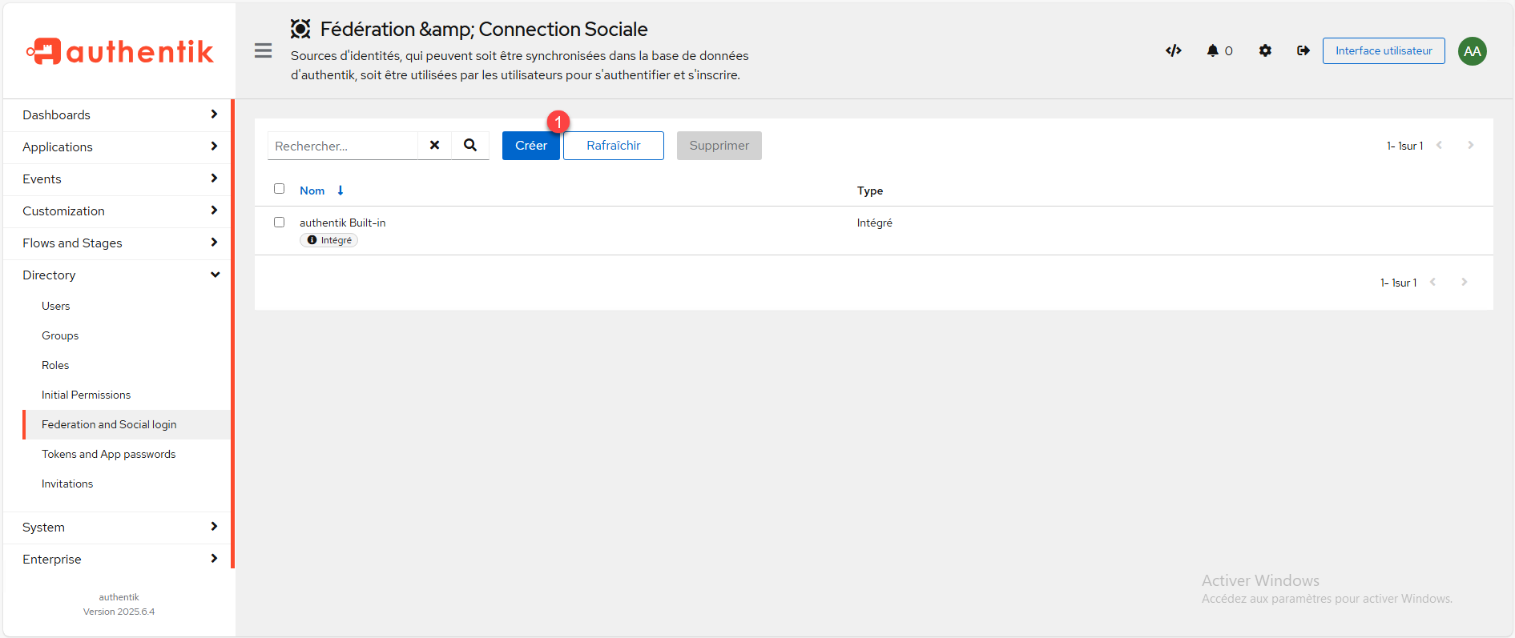Click the authentik logo
This screenshot has width=1515, height=638.
(119, 51)
